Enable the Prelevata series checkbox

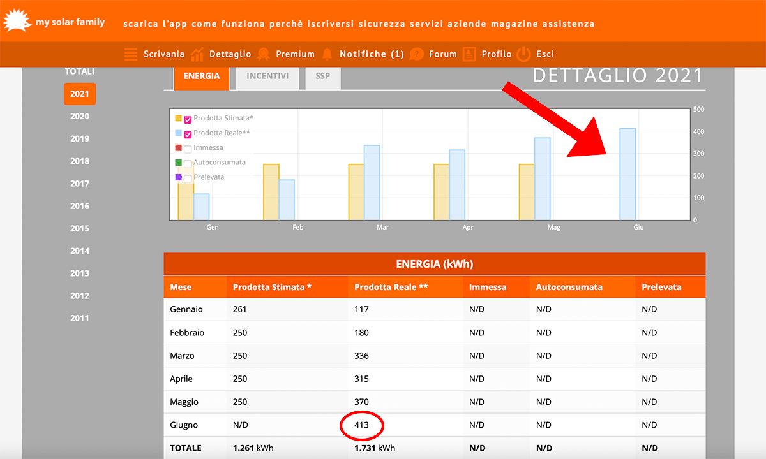(x=188, y=178)
